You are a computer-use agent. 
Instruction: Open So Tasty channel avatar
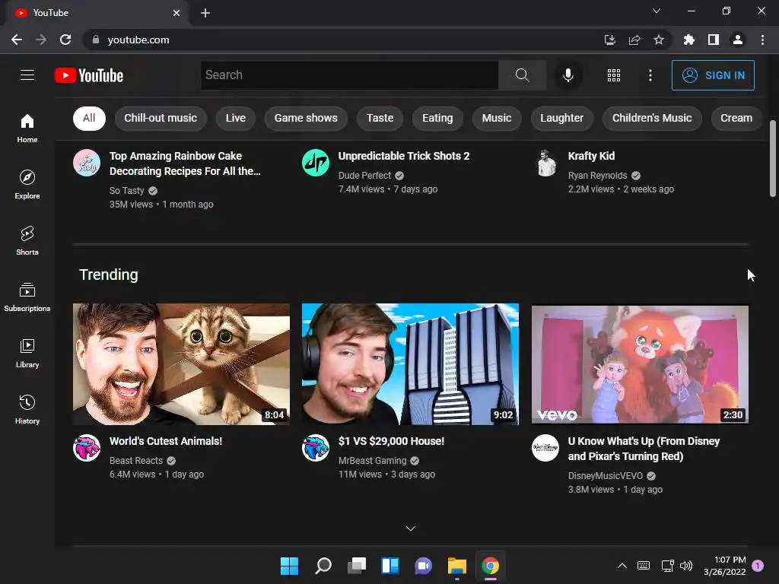tap(87, 163)
